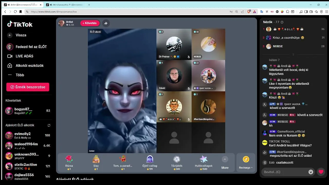329x185 pixels.
Task: Open Brave Wallet icon
Action: [311, 12]
